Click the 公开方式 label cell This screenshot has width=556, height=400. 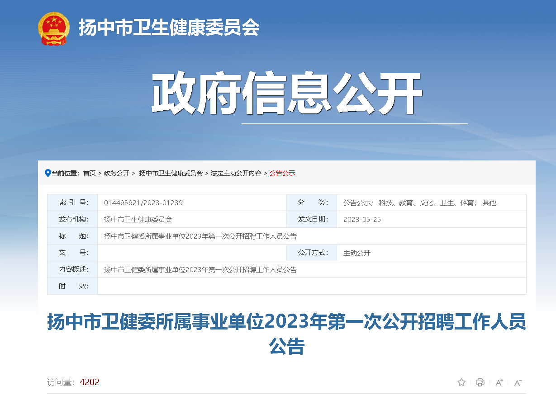click(312, 253)
